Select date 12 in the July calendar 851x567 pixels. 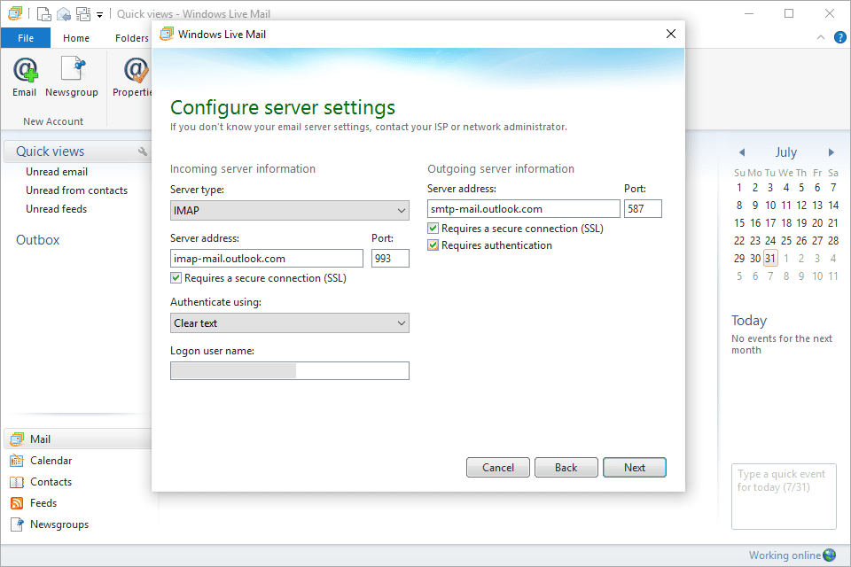801,206
